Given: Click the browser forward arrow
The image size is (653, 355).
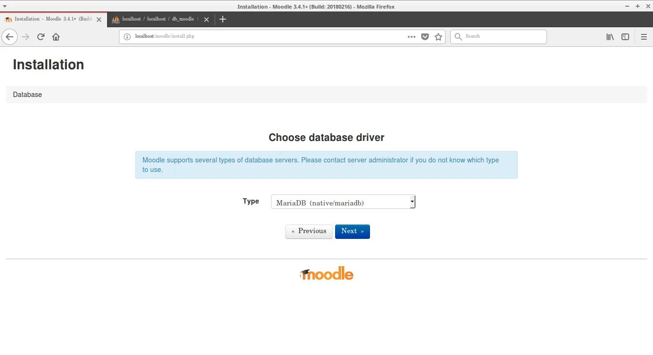Looking at the screenshot, I should (x=25, y=37).
